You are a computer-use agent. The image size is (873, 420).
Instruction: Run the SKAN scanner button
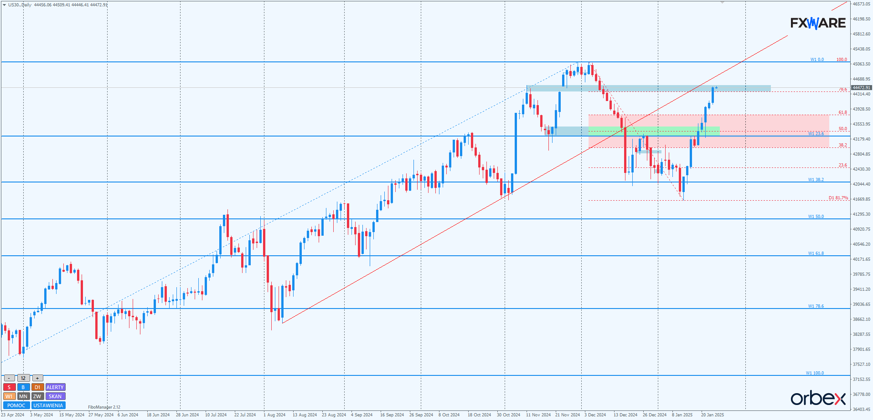coord(55,396)
